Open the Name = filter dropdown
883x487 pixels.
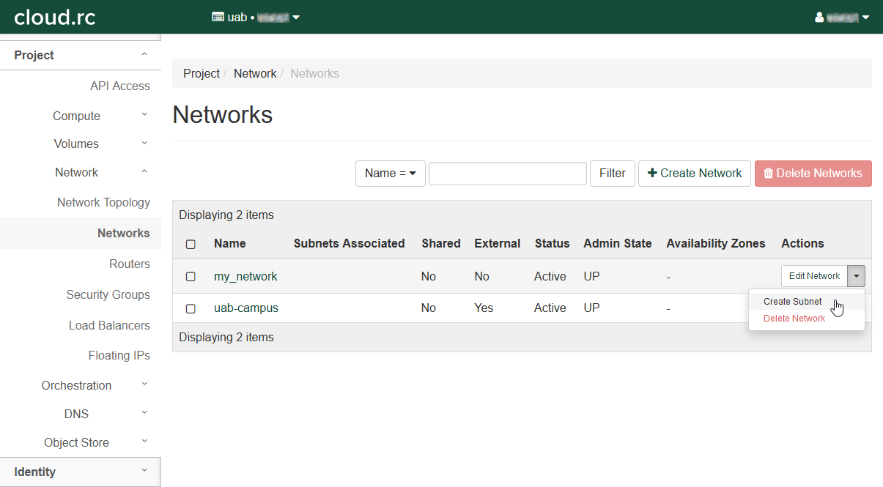coord(390,174)
